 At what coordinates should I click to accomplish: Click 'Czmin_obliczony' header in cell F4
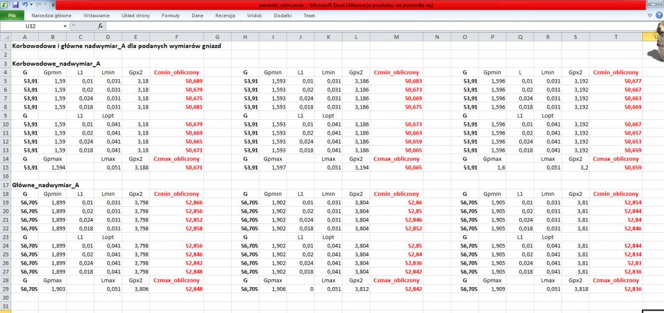pyautogui.click(x=176, y=72)
